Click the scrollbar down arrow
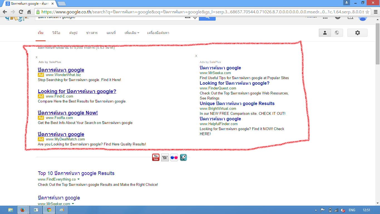This screenshot has height=214, width=380. click(x=377, y=203)
